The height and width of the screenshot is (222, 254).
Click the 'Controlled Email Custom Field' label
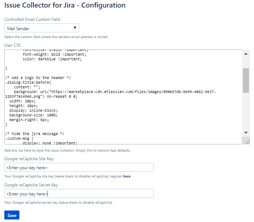32,19
